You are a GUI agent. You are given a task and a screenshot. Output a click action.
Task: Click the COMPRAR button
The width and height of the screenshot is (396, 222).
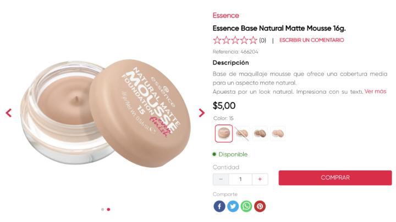[335, 178]
